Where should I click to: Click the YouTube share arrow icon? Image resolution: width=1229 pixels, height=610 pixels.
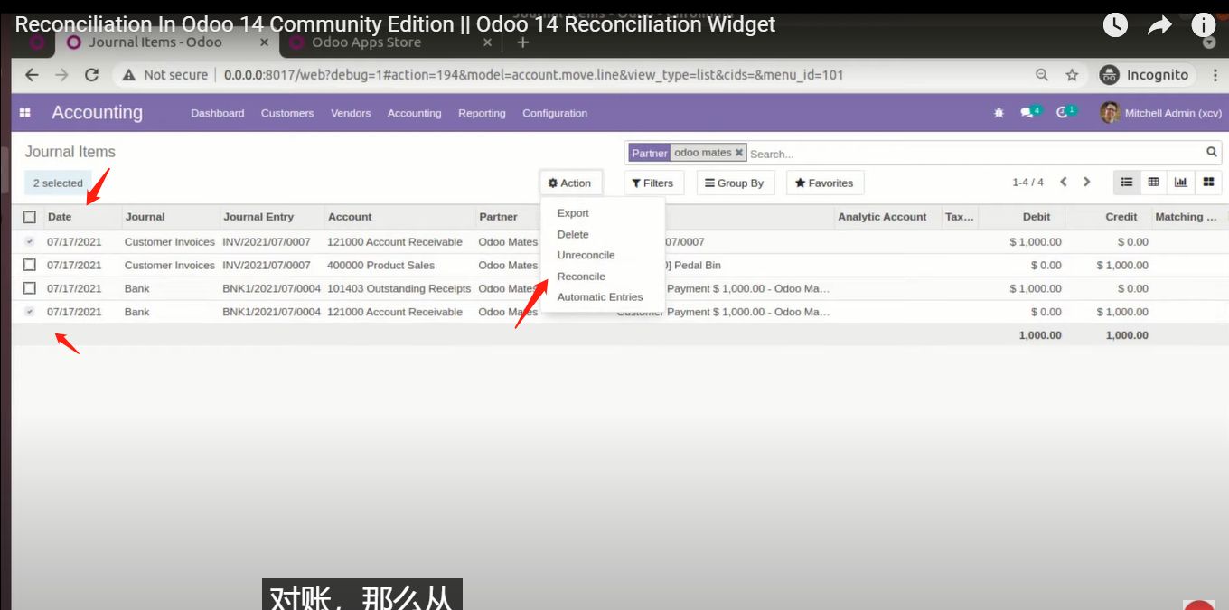coord(1159,25)
